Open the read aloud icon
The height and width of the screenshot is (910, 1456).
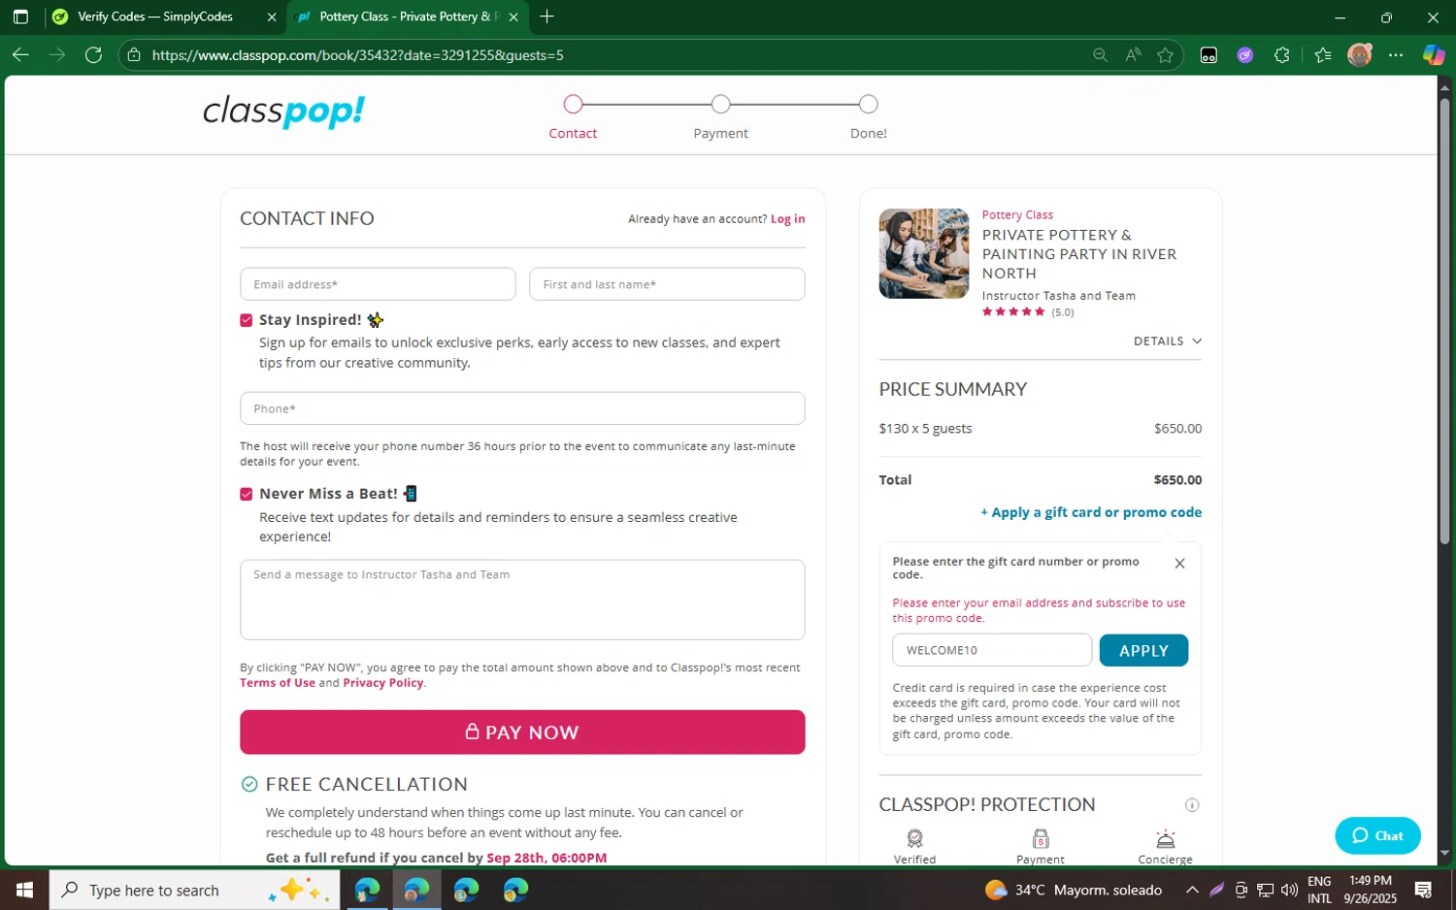(x=1133, y=55)
